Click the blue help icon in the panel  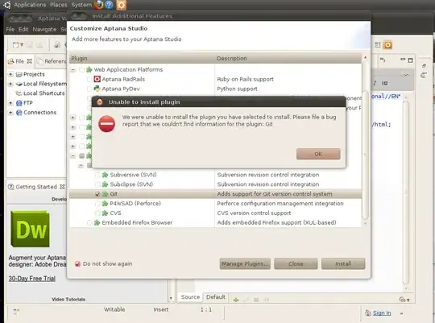pos(110,5)
